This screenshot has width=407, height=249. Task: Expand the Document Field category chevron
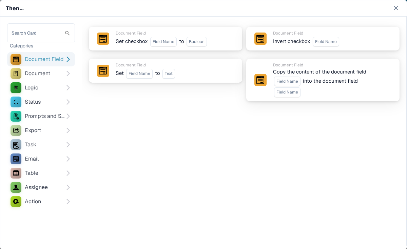pos(68,59)
